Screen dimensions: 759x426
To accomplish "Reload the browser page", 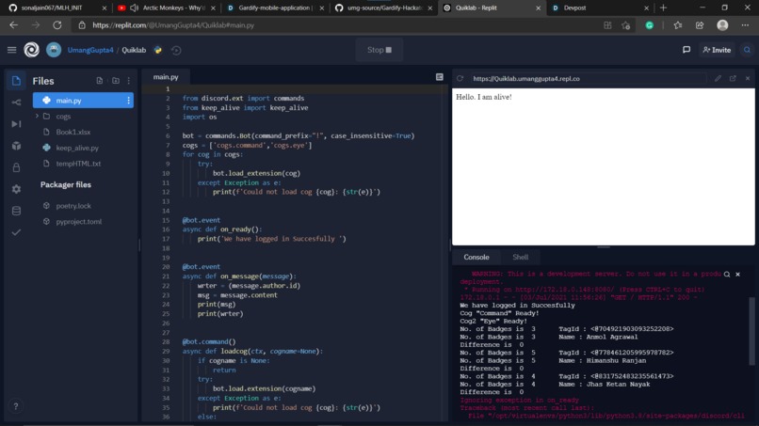I will pyautogui.click(x=57, y=25).
